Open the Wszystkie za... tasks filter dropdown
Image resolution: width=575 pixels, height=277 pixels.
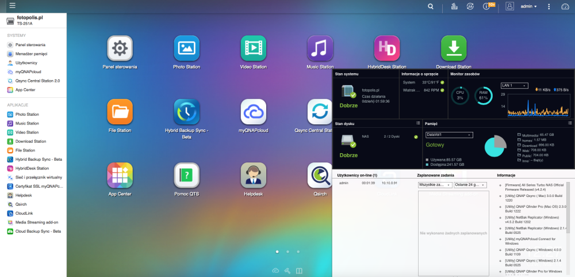[x=435, y=185]
